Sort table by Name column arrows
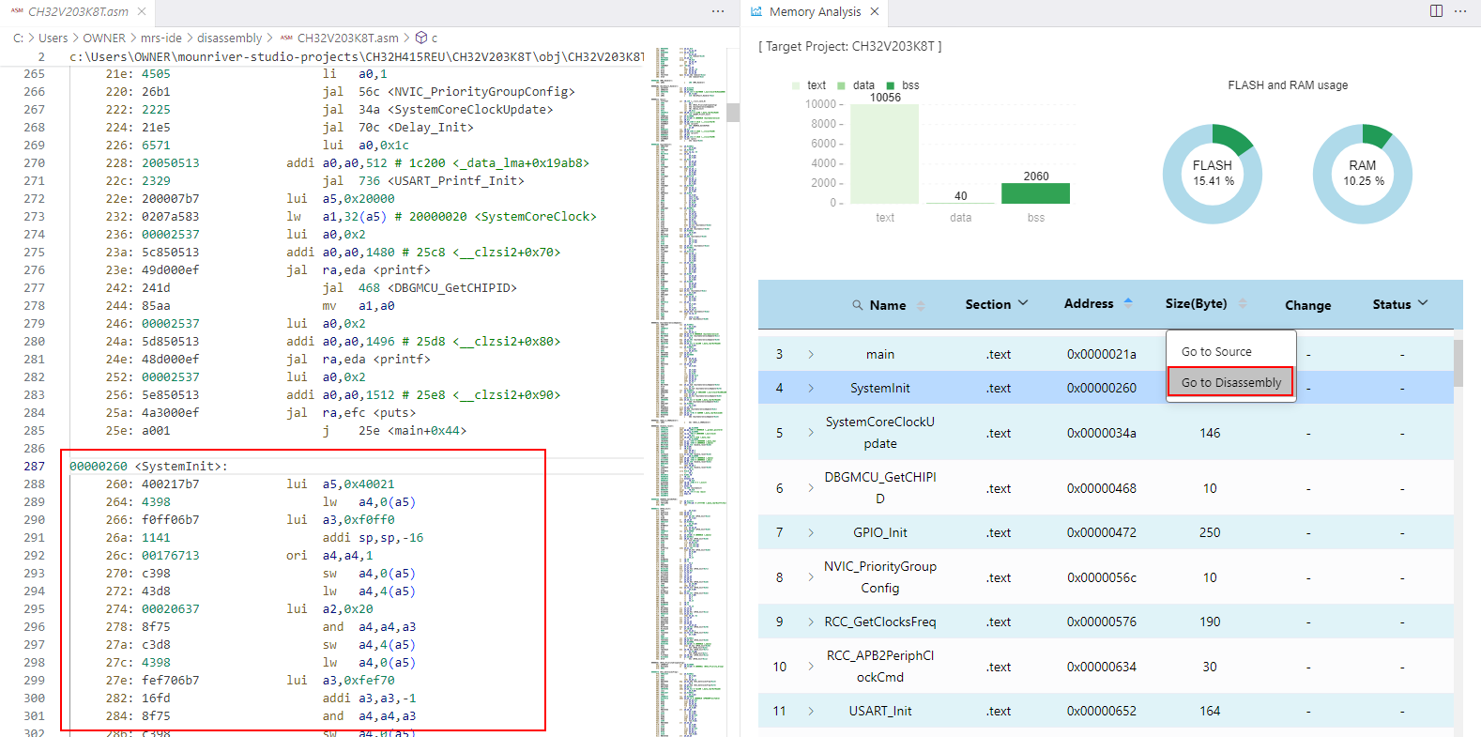The width and height of the screenshot is (1481, 737). click(921, 305)
